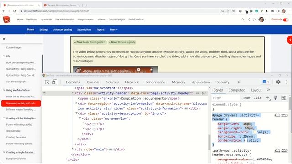This screenshot has height=164, width=292.
Task: Open the Computed styles tab
Action: click(x=237, y=90)
